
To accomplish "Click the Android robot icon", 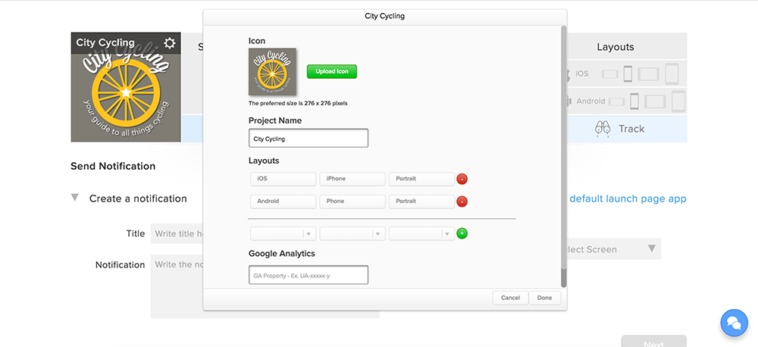I will pyautogui.click(x=569, y=102).
